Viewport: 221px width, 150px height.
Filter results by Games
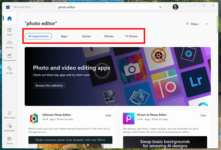[86, 36]
